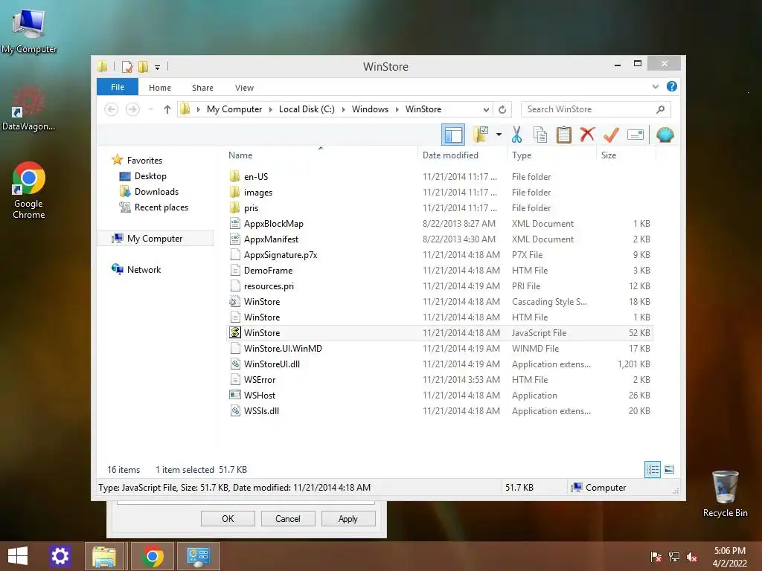Viewport: 762px width, 571px height.
Task: Select Downloads in navigation pane
Action: pyautogui.click(x=156, y=191)
